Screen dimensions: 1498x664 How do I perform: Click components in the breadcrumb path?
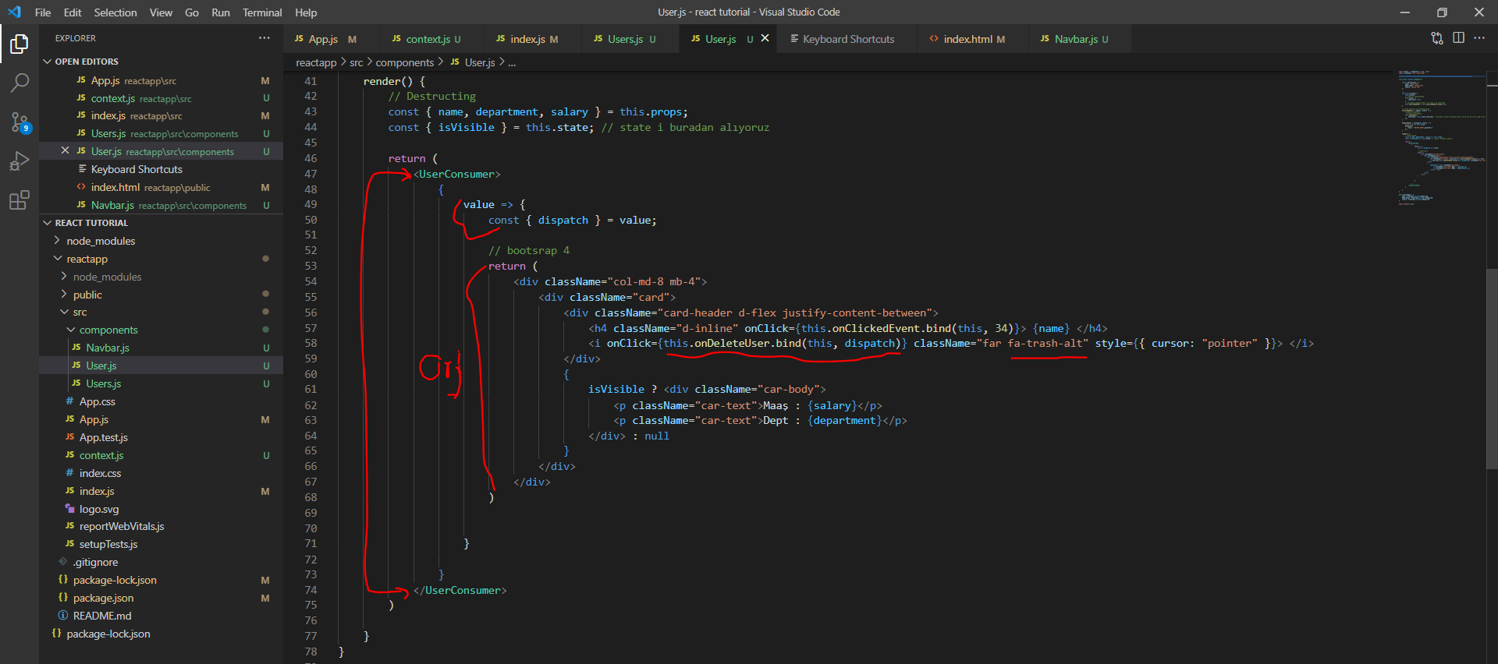tap(404, 62)
